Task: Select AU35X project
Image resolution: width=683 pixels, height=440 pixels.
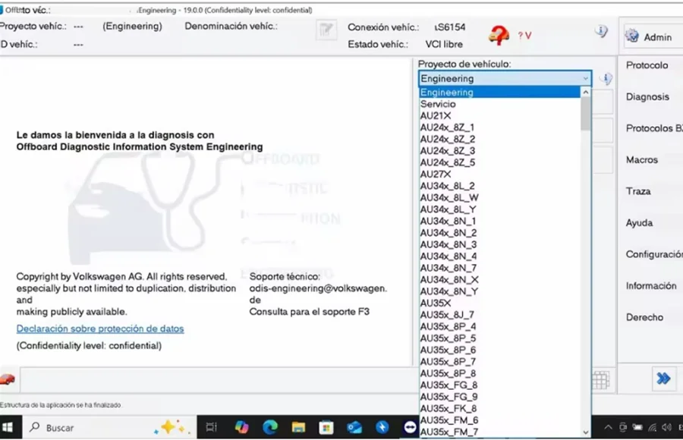Action: coord(499,303)
